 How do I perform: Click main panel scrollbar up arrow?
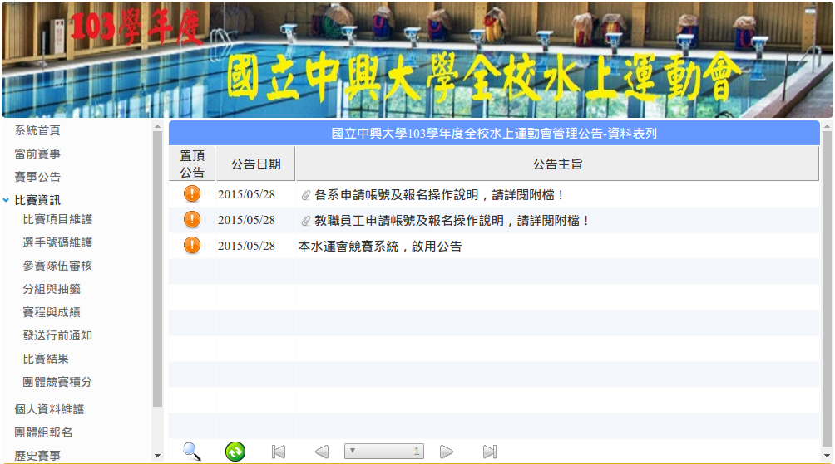click(x=827, y=126)
